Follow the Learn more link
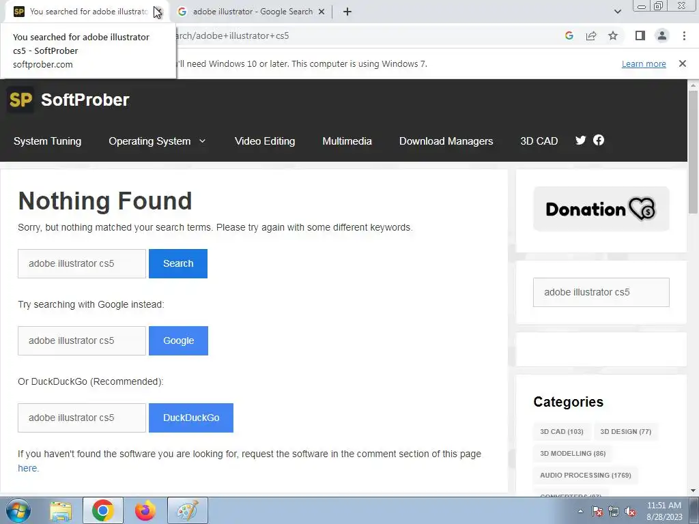 coord(644,63)
